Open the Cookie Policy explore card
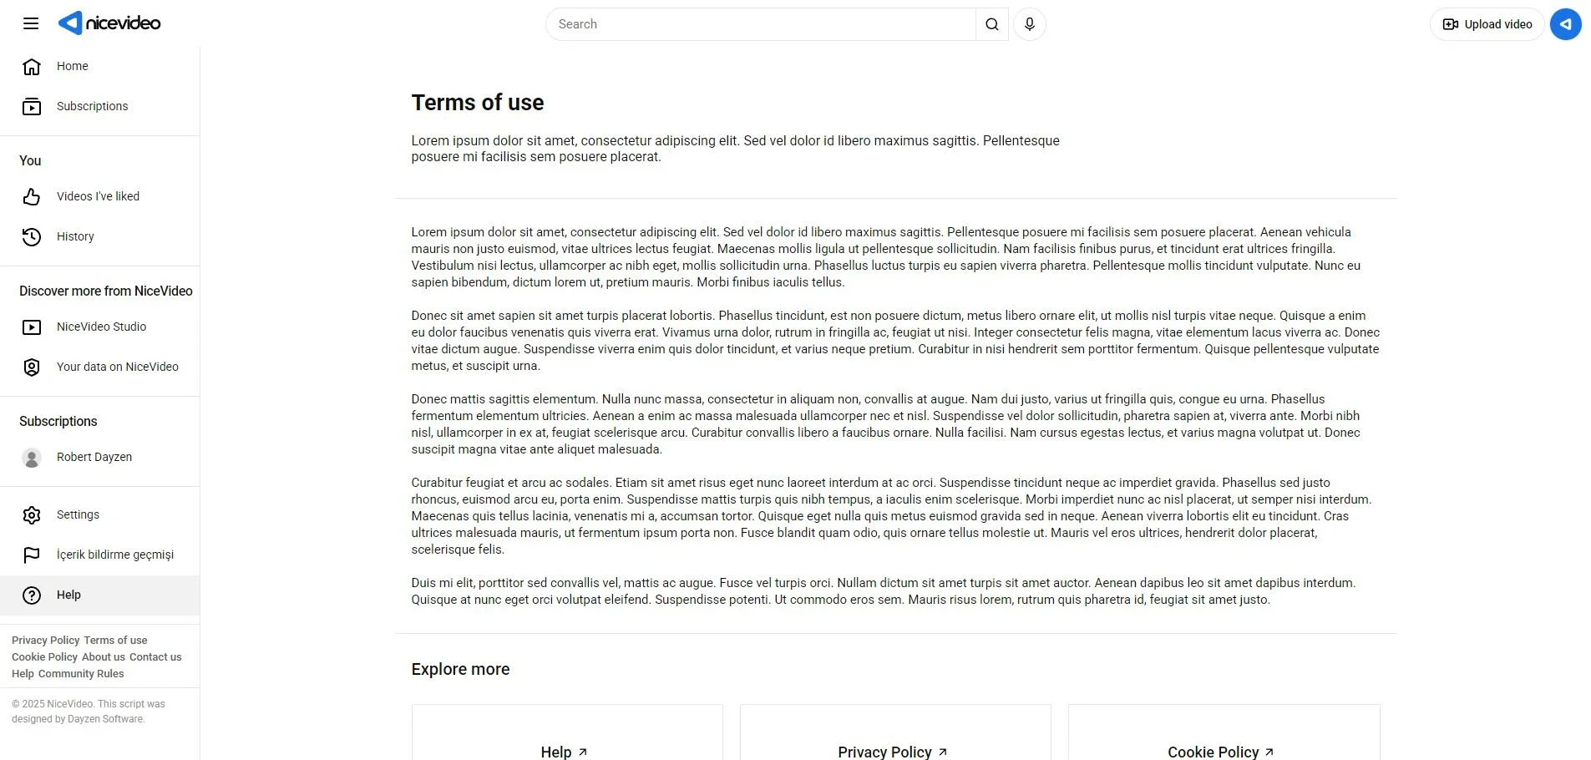This screenshot has width=1591, height=760. pos(1224,732)
